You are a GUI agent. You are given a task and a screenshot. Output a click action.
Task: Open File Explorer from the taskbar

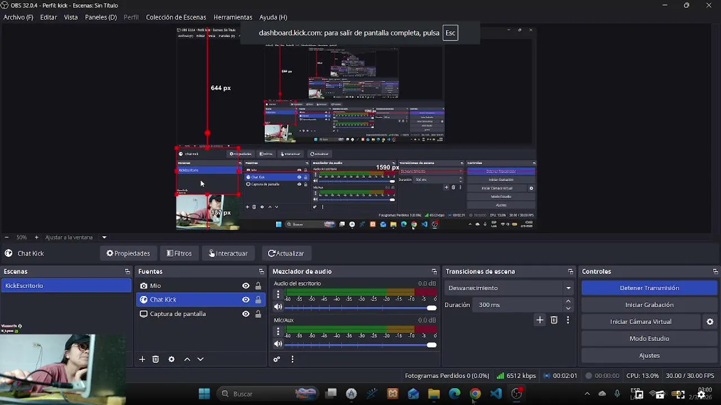(434, 394)
